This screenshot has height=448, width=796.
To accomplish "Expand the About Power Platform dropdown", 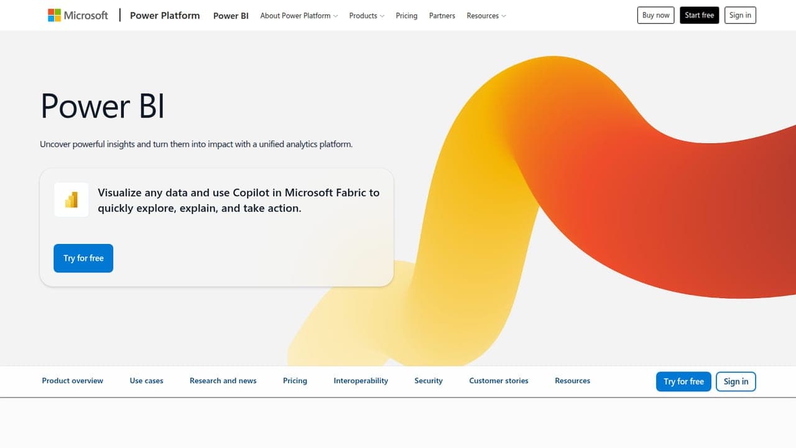I will pos(299,16).
